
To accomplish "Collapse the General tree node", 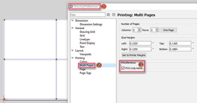I will coord(73,28).
